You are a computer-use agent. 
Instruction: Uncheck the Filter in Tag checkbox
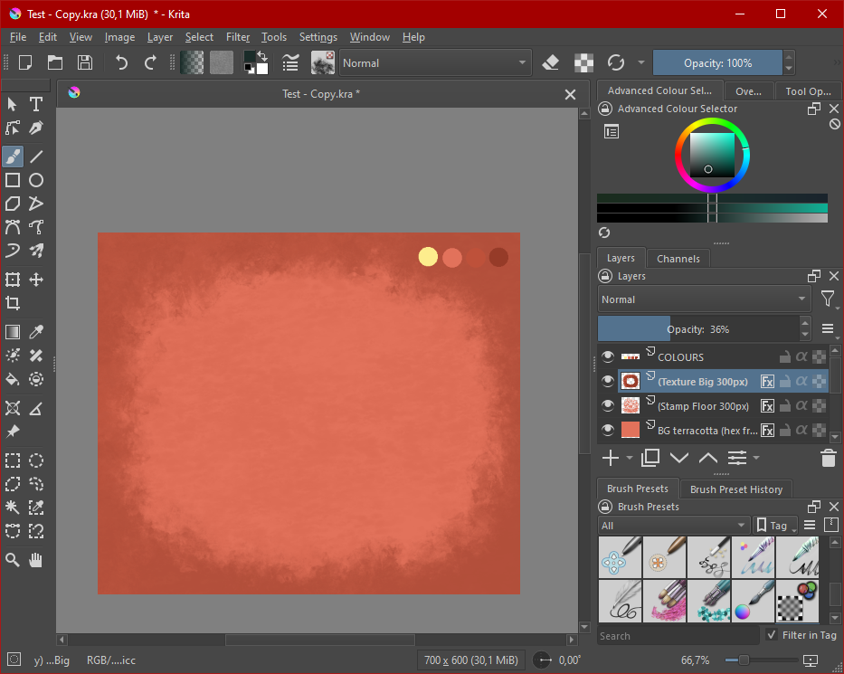[x=772, y=635]
